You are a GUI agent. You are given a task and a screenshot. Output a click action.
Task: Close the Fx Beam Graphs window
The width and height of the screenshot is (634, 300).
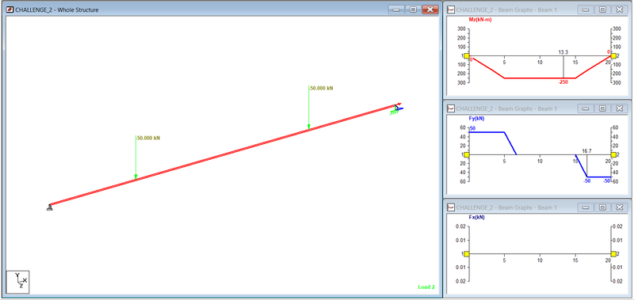tap(619, 207)
